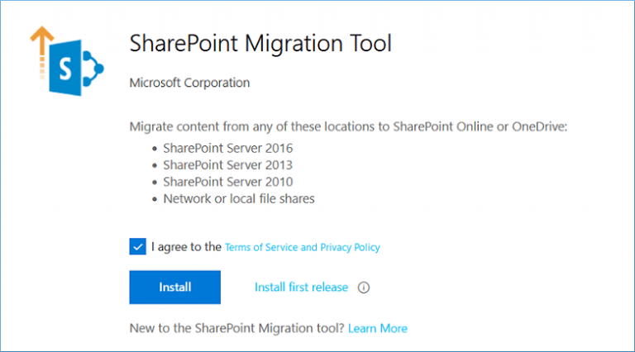Open the Learn More link
Viewport: 635px width, 352px height.
(377, 328)
